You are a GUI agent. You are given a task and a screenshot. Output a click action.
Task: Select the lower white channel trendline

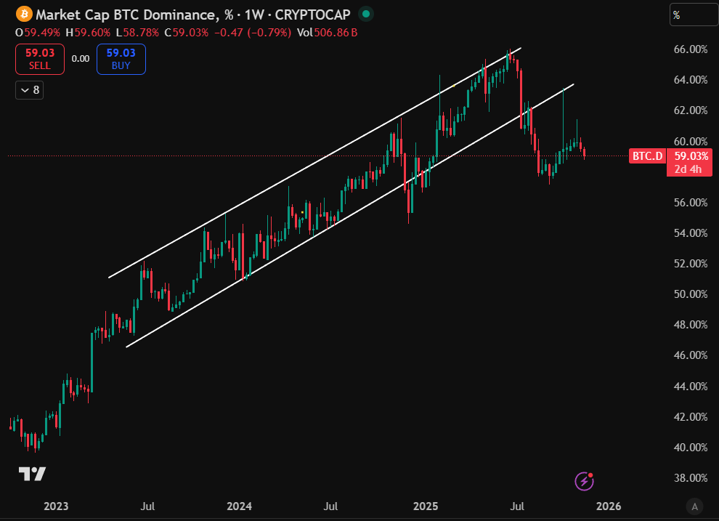point(350,216)
